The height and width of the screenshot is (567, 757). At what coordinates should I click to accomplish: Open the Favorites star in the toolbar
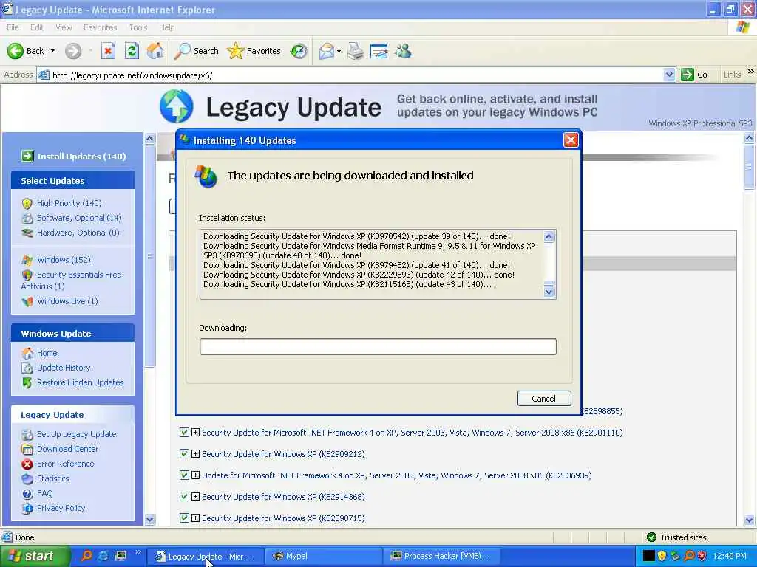(x=254, y=51)
